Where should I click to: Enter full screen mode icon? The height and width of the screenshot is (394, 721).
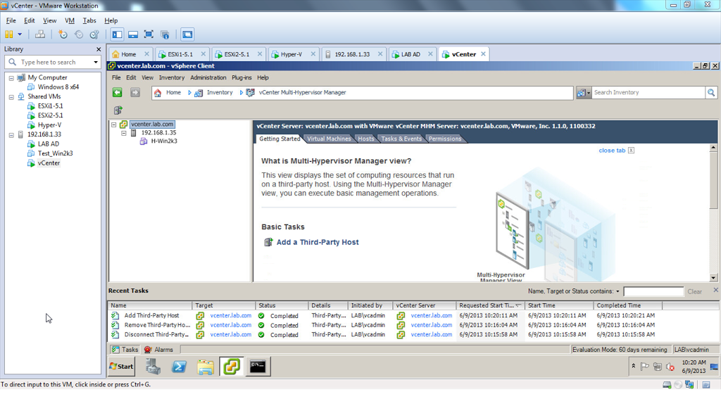[x=149, y=34]
